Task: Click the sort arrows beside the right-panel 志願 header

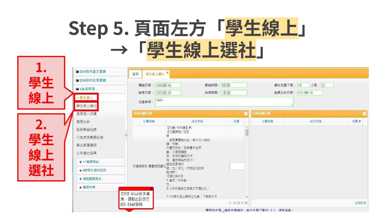Action: [360, 121]
